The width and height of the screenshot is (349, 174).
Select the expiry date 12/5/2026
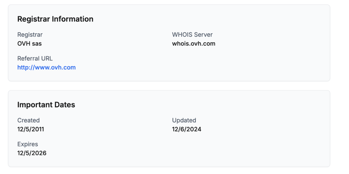pos(32,153)
